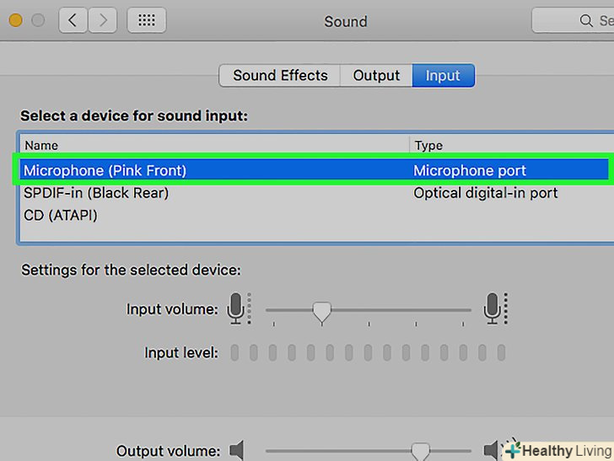This screenshot has width=614, height=461.
Task: Click the search magnifier icon
Action: 585,21
